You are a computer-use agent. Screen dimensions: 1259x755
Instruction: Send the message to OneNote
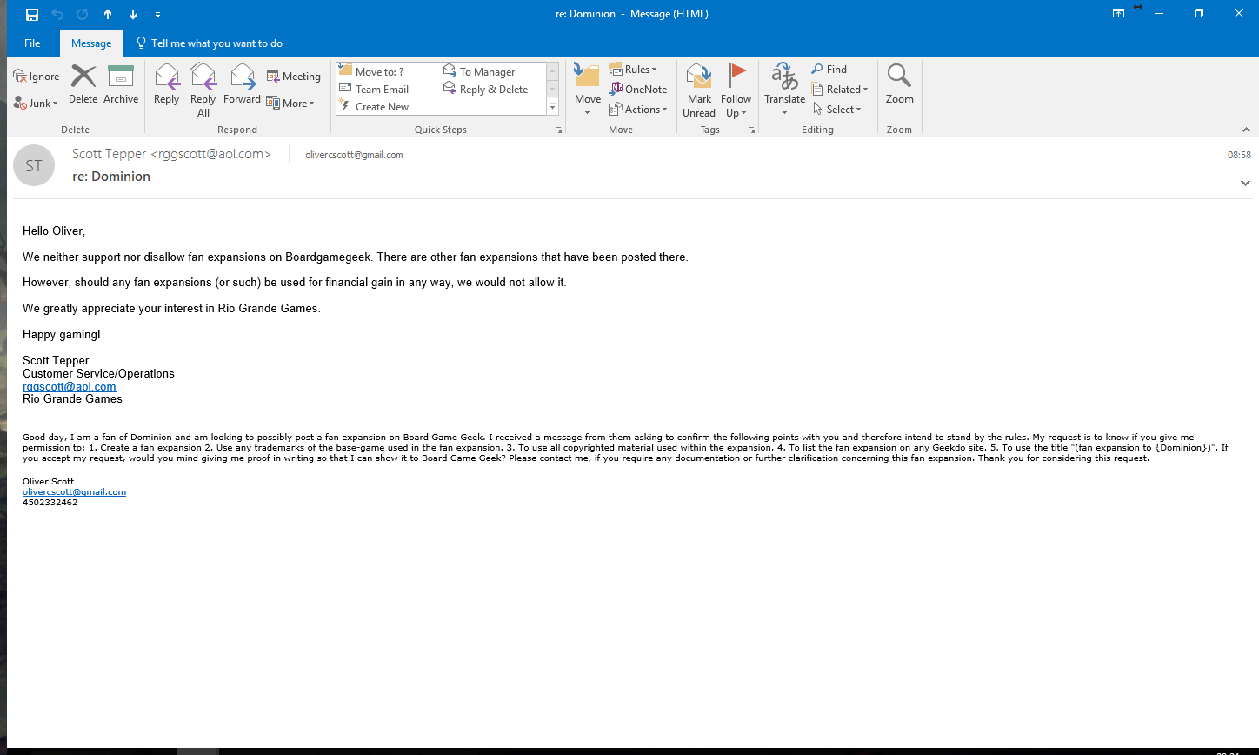(x=638, y=90)
